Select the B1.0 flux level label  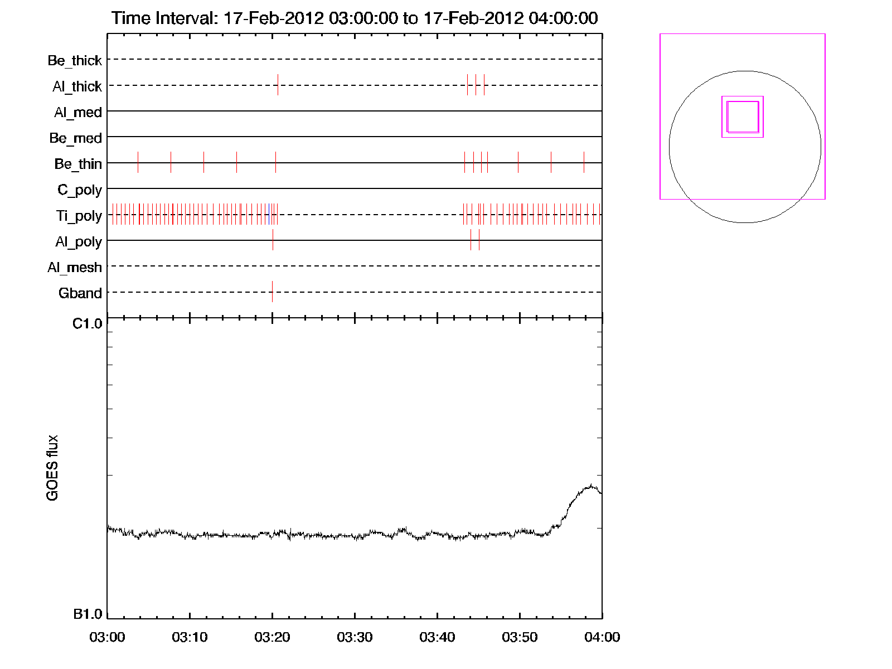click(x=88, y=614)
